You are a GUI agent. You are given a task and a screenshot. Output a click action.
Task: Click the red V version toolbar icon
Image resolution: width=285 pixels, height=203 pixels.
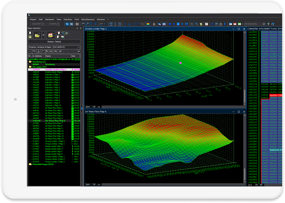(x=235, y=24)
